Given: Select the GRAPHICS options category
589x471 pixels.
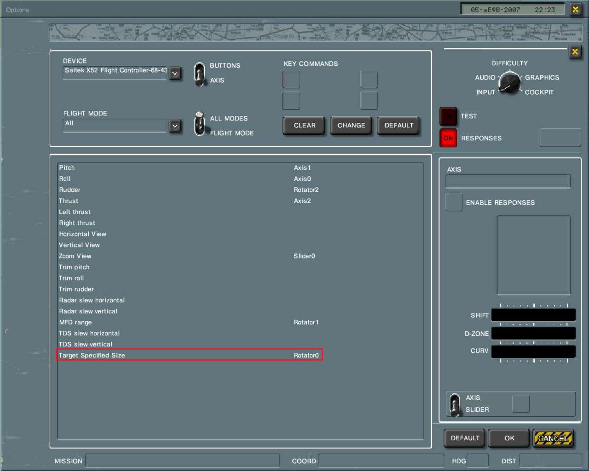Looking at the screenshot, I should coord(542,78).
